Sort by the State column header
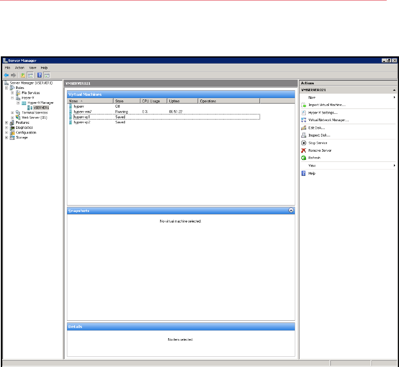This screenshot has width=399, height=367. 127,101
